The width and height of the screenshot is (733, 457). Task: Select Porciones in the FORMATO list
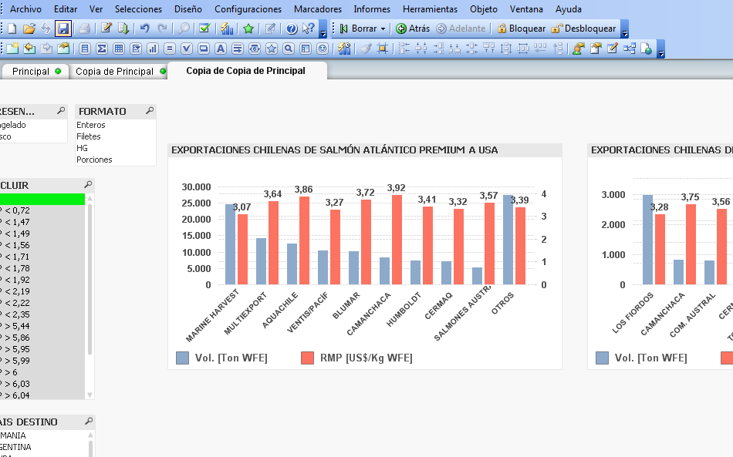click(94, 160)
